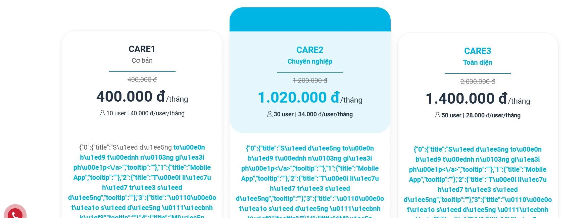Click the user icon in CARE1 card
588x218 pixels.
pos(102,113)
